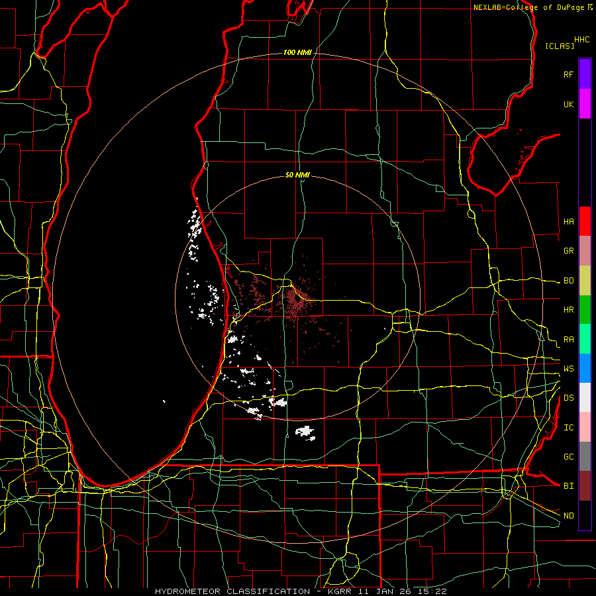596x596 pixels.
Task: Click the UK magenta legend swatch
Action: [x=585, y=104]
